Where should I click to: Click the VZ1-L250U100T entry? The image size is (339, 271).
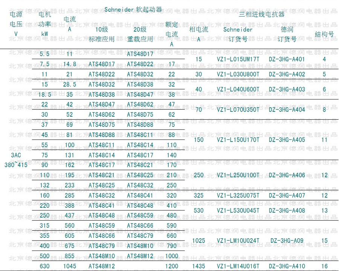pyautogui.click(x=238, y=175)
